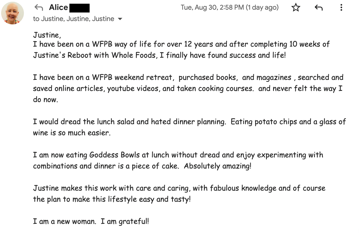
Task: Click the greeting line 'Justine,'
Action: [47, 35]
